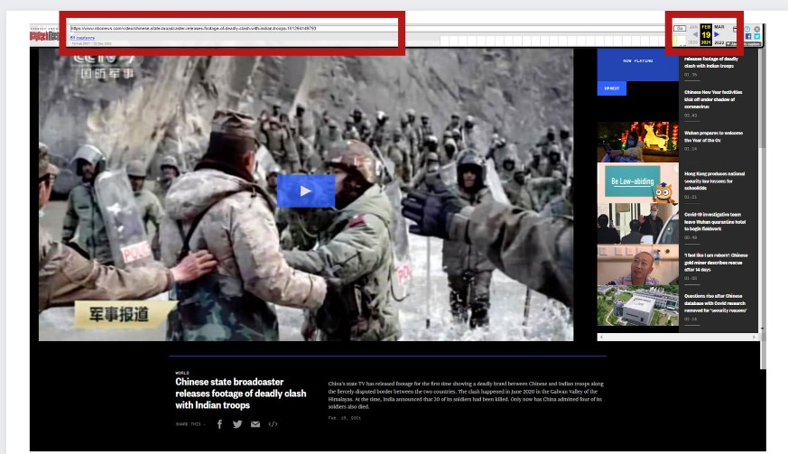Select the Up Next tab
Image resolution: width=788 pixels, height=454 pixels.
pyautogui.click(x=612, y=88)
